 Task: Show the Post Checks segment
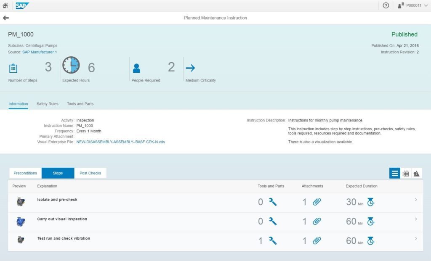(x=90, y=173)
